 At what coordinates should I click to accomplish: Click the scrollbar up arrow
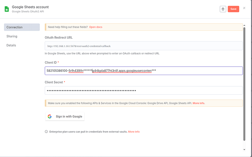pyautogui.click(x=244, y=25)
